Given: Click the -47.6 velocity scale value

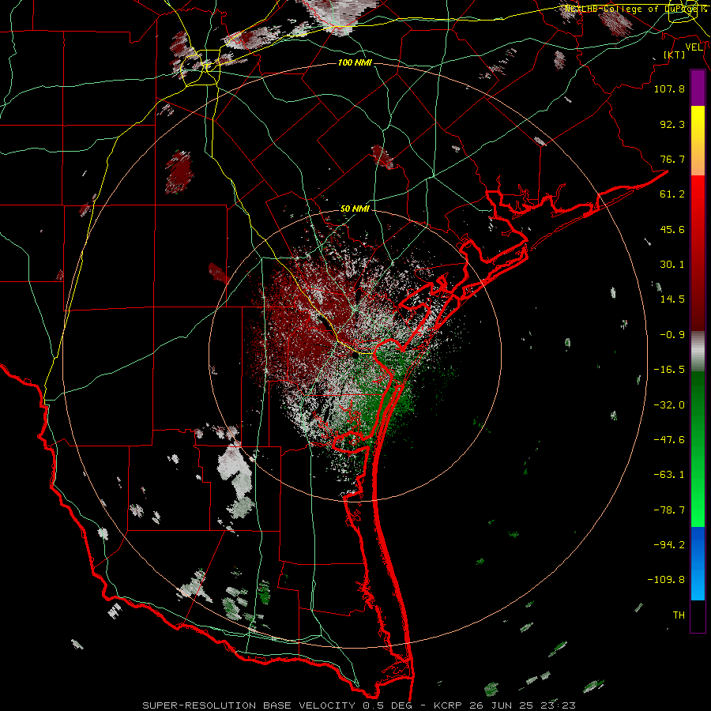Looking at the screenshot, I should [x=669, y=440].
